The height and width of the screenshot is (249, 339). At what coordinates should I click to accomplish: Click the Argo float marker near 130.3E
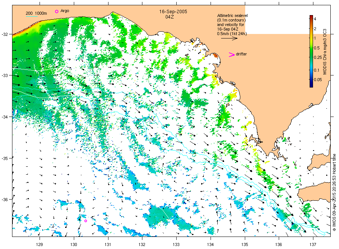coord(86,221)
